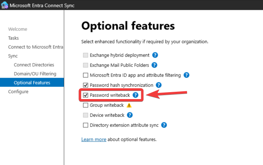
Task: Select Connect to Microsoft Entra step
Action: coord(35,47)
